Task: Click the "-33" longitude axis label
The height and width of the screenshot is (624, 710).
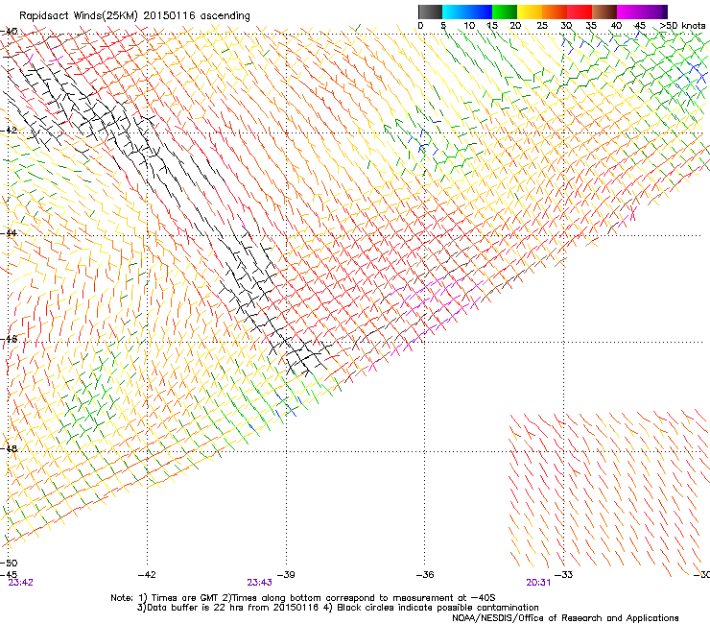Action: (564, 575)
